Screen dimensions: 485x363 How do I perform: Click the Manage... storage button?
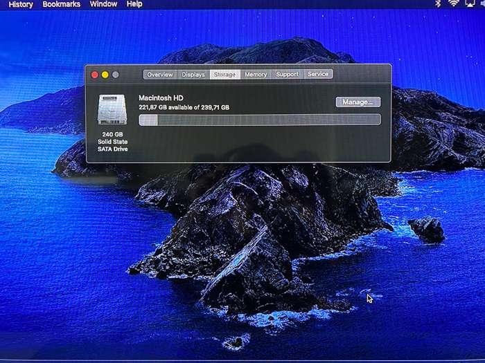pyautogui.click(x=358, y=102)
